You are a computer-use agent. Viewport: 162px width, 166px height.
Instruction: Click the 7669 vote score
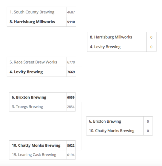point(71,72)
